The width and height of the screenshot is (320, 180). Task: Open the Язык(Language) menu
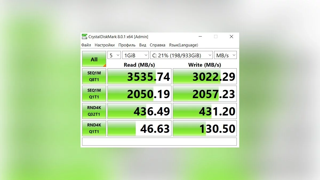point(183,45)
